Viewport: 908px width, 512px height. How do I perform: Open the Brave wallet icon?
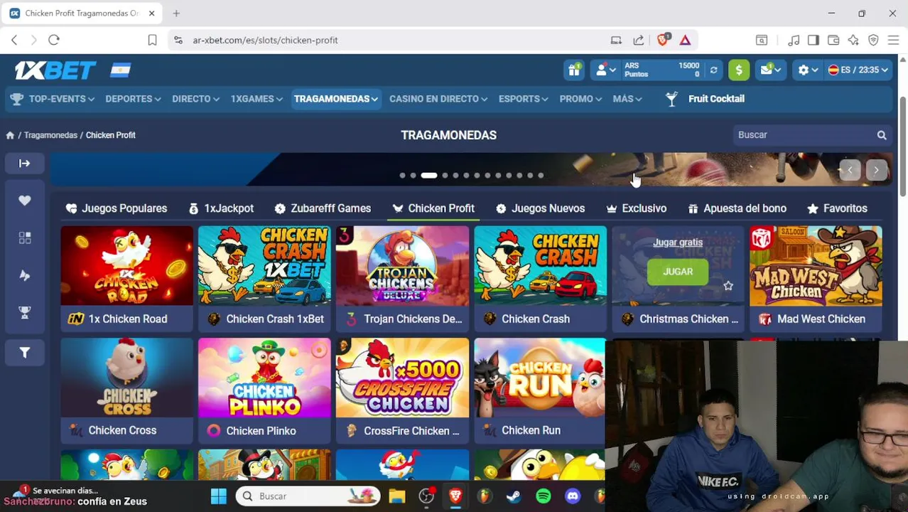click(x=833, y=41)
